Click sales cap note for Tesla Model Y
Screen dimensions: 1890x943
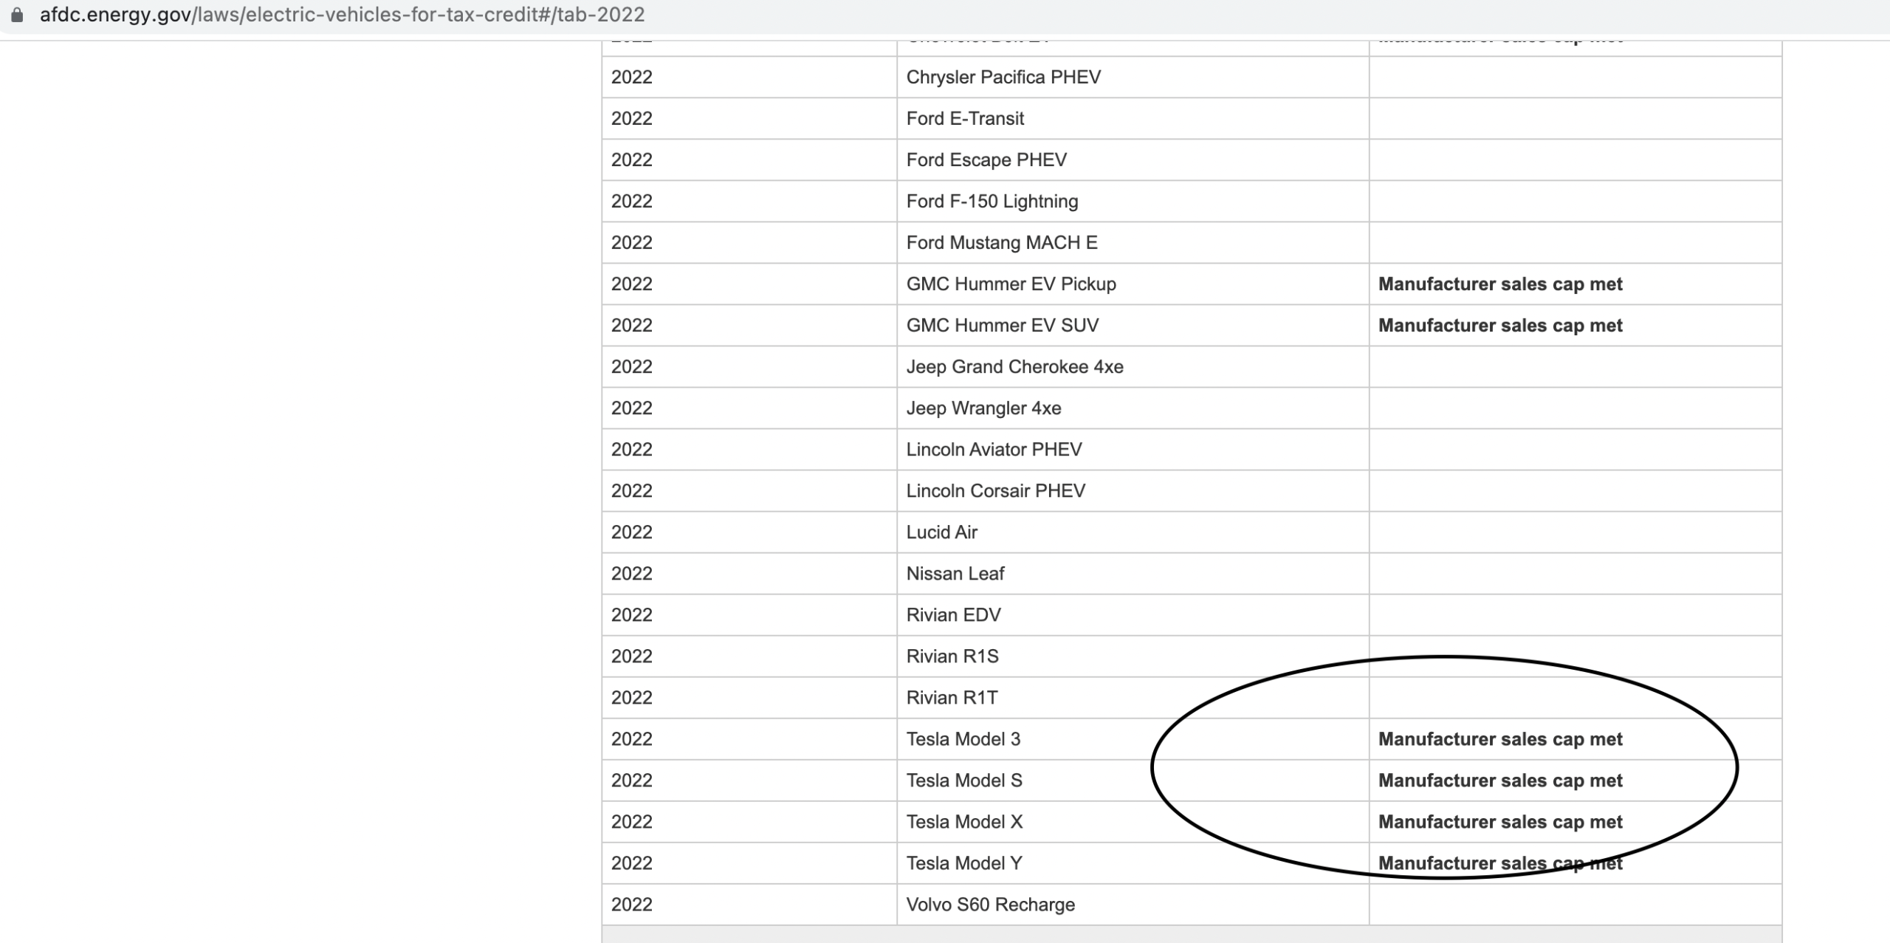click(1500, 863)
